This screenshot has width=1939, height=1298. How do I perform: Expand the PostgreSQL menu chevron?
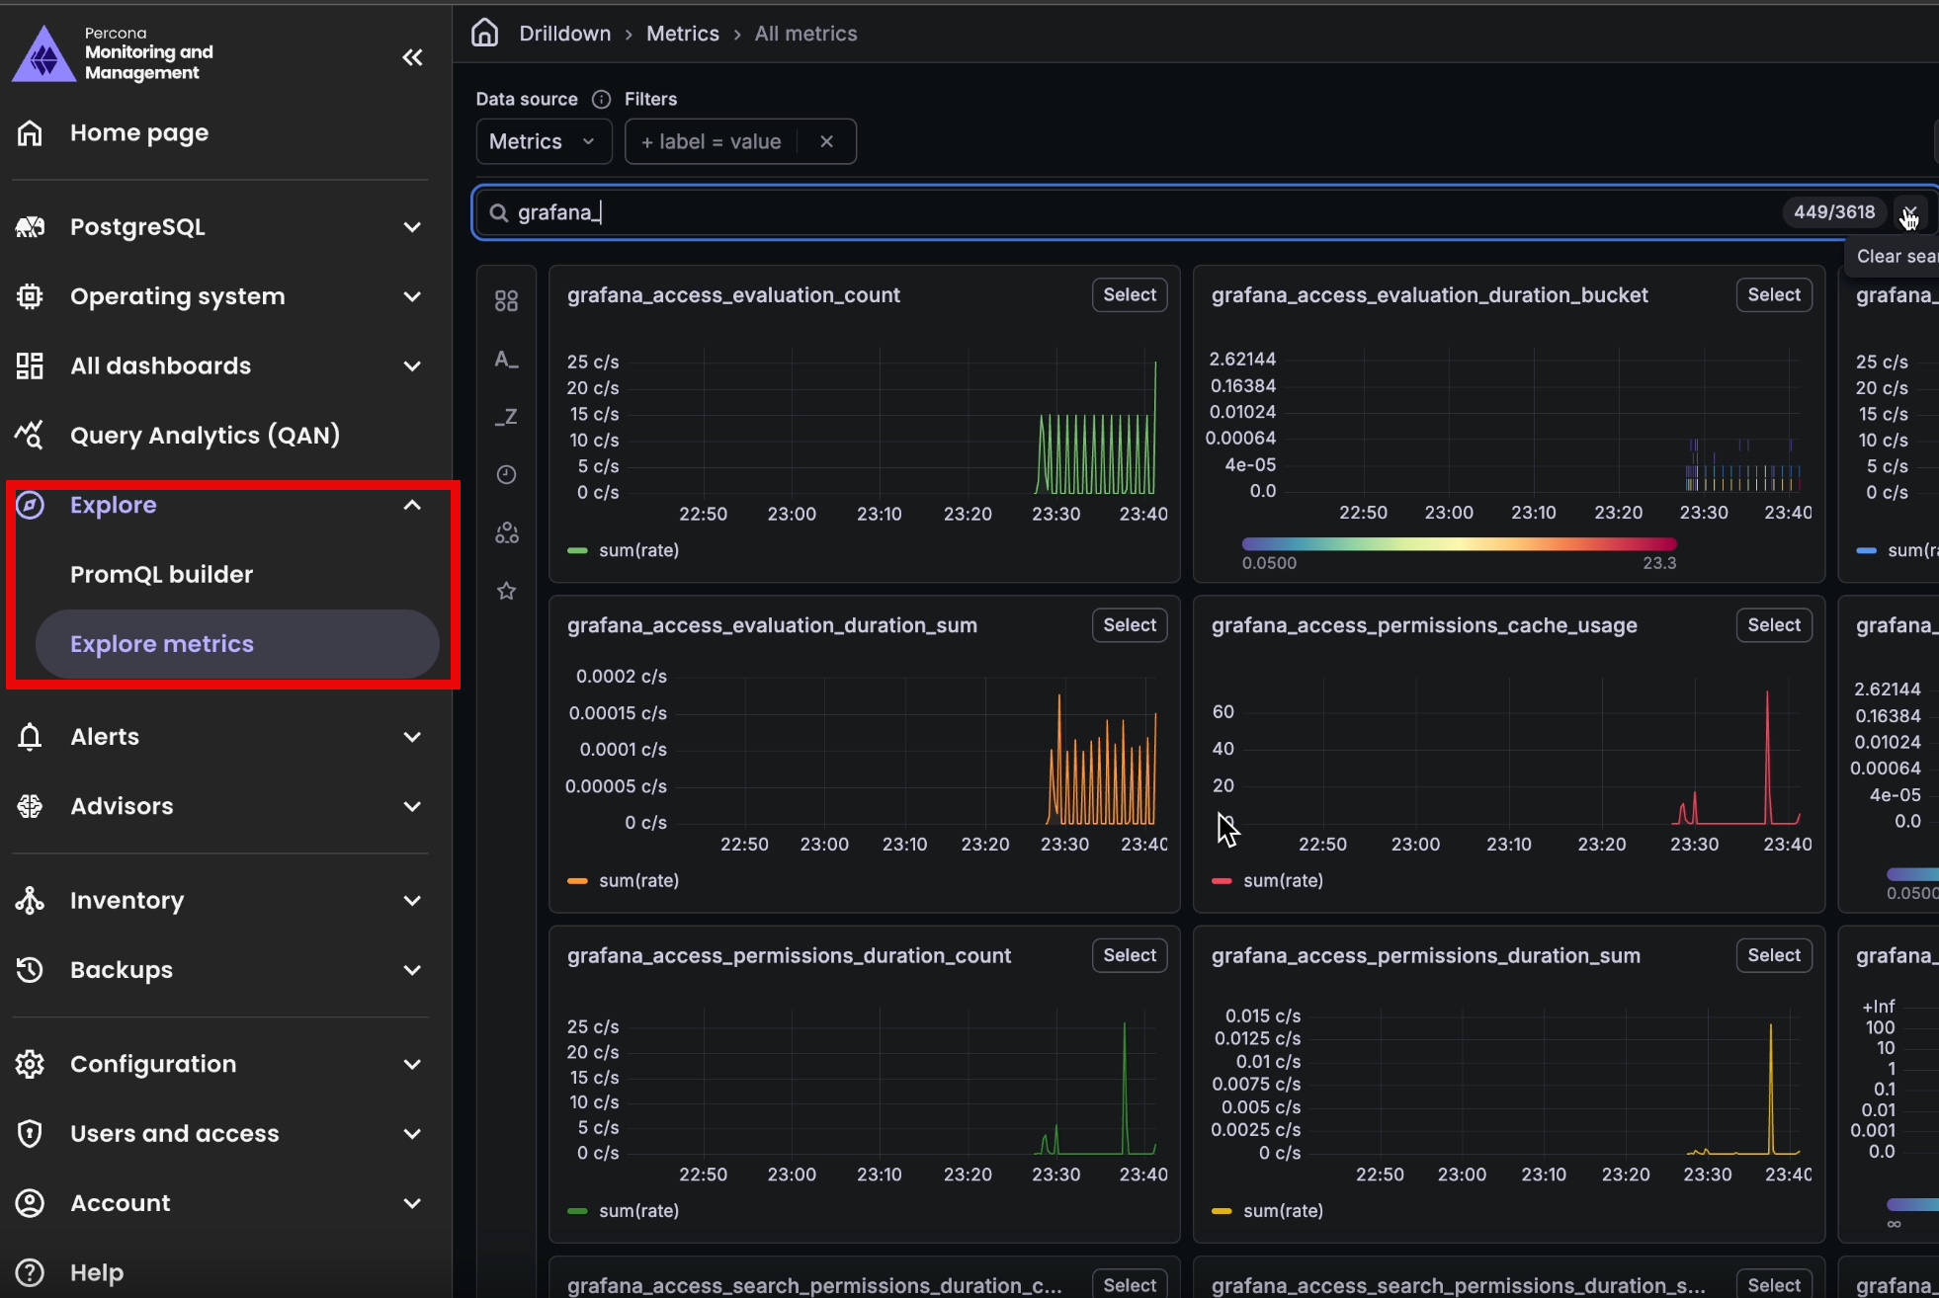[412, 227]
